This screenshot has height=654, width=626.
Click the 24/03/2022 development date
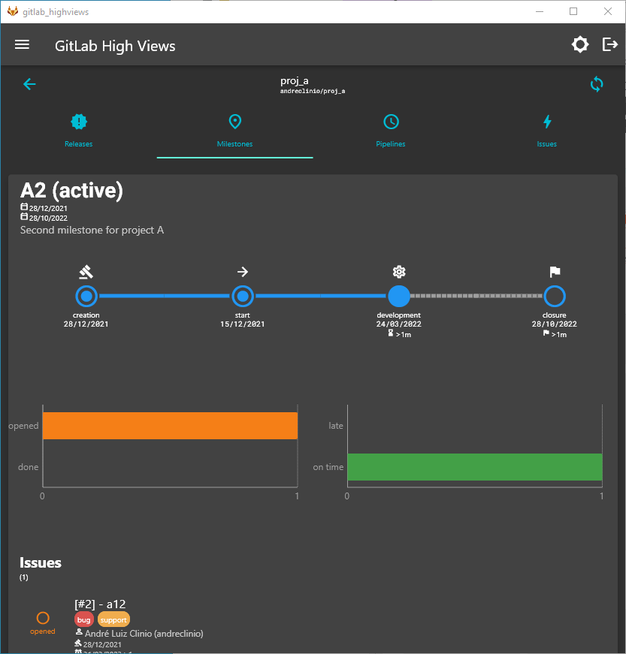(x=398, y=324)
